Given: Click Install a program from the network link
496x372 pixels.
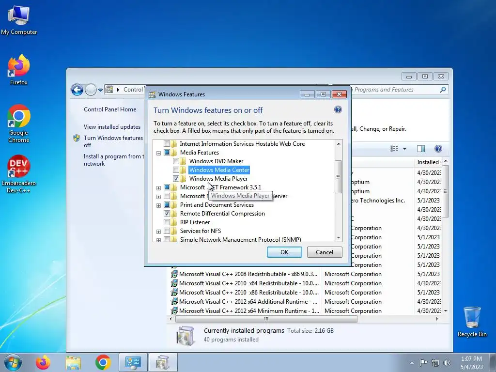Looking at the screenshot, I should (x=113, y=160).
